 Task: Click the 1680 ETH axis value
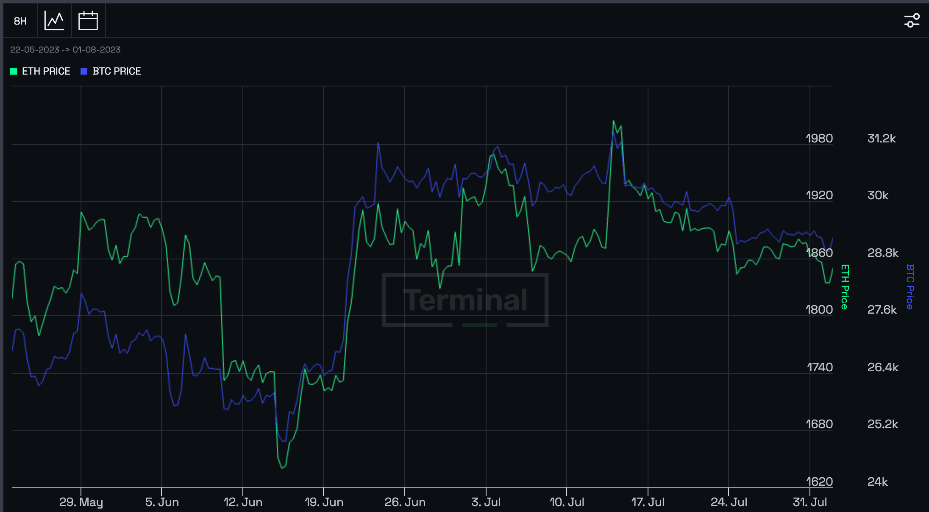pos(819,424)
